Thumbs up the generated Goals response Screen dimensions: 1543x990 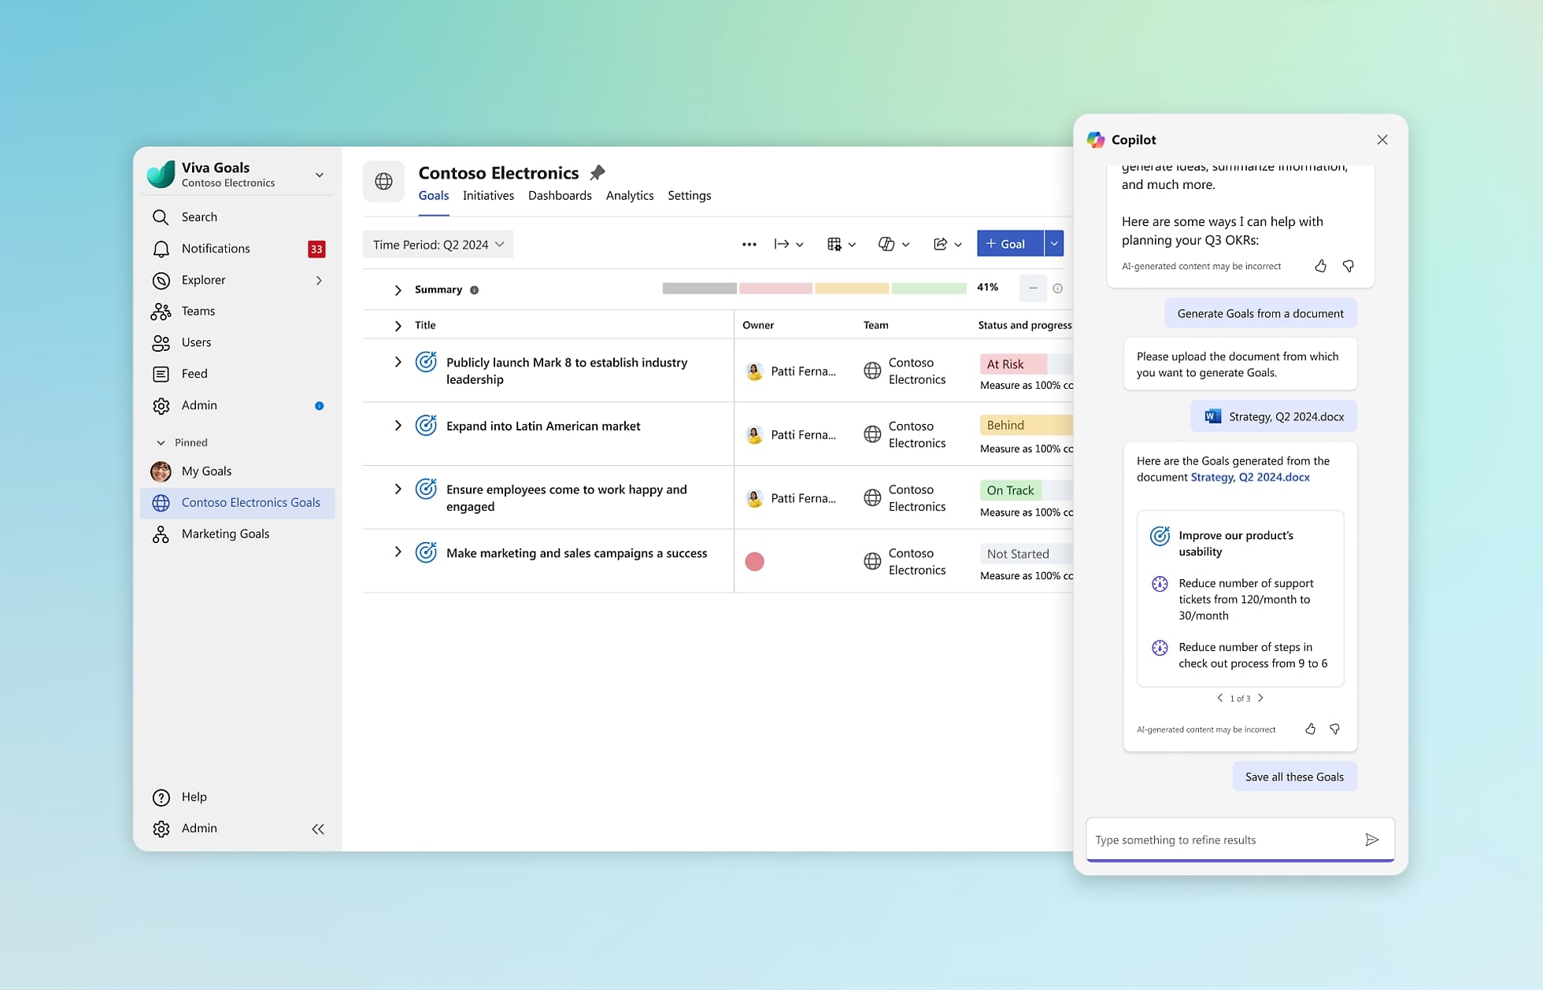tap(1310, 729)
